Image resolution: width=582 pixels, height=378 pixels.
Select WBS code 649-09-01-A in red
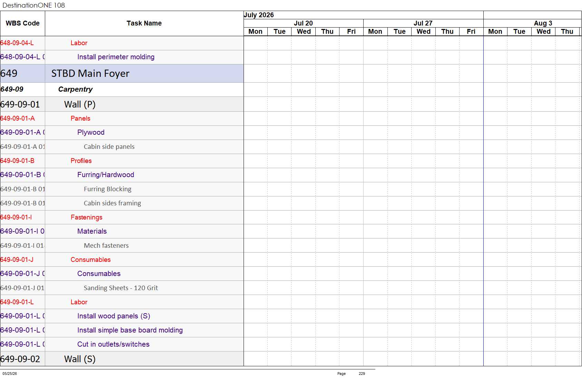[x=17, y=119]
